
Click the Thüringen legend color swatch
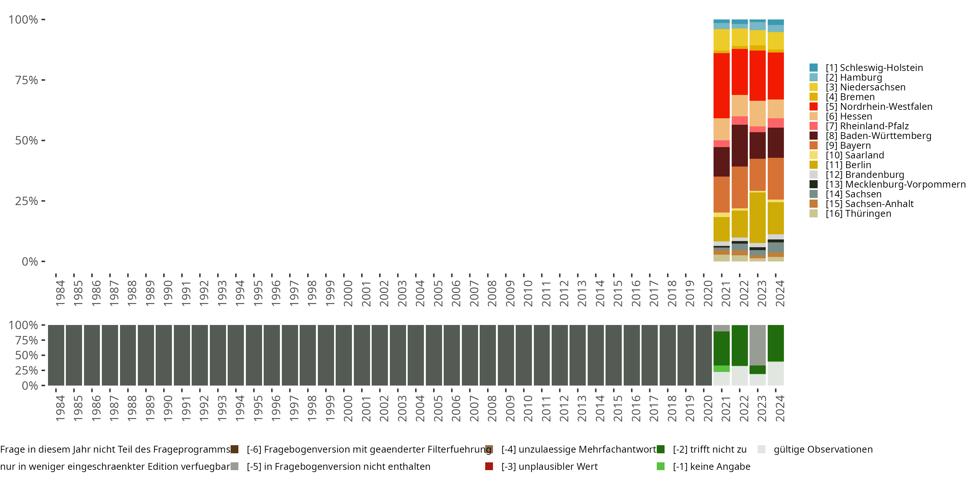point(814,214)
